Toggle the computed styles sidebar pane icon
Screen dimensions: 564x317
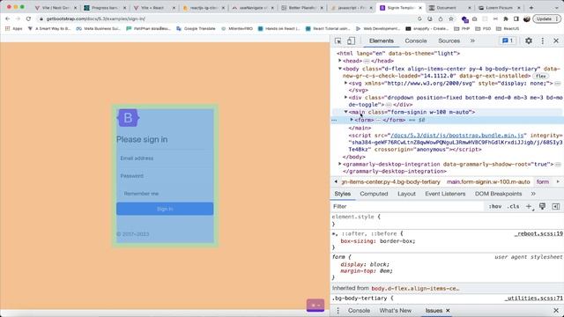click(556, 206)
